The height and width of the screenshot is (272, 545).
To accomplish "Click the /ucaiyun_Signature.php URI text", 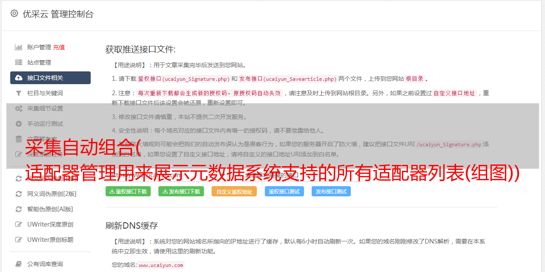I will point(449,144).
